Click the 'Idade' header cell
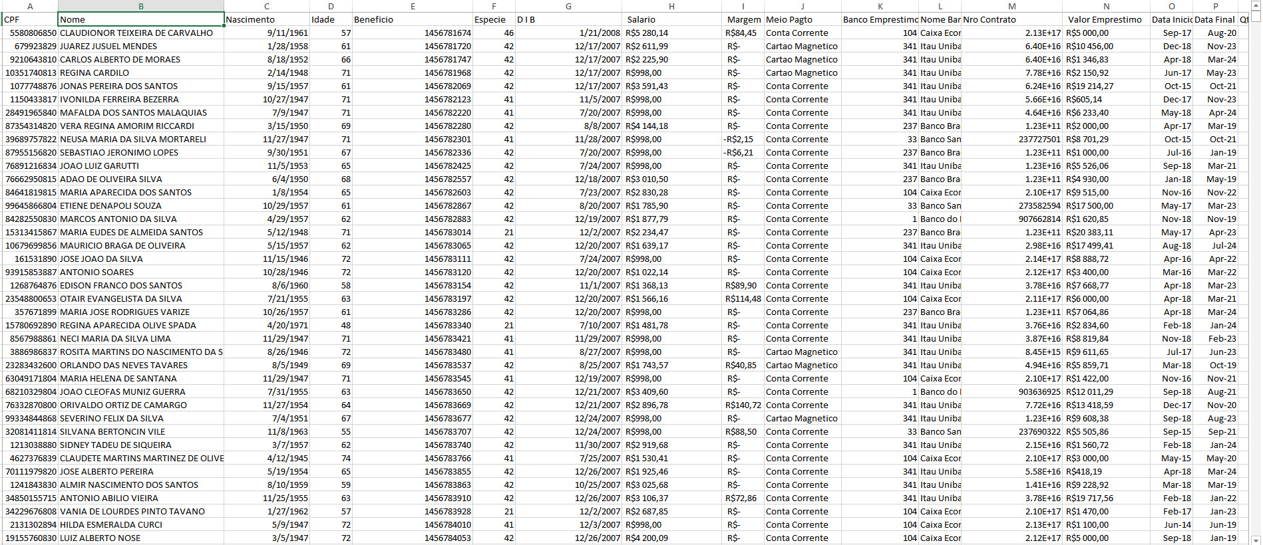Viewport: 1263px width, 545px height. coord(331,19)
